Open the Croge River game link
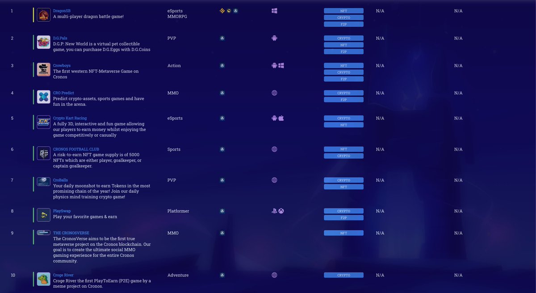536x293 pixels. [63, 275]
